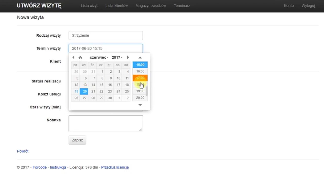This screenshot has height=182, width=324.
Task: Select day 22 in calendar
Action: [x=101, y=91]
